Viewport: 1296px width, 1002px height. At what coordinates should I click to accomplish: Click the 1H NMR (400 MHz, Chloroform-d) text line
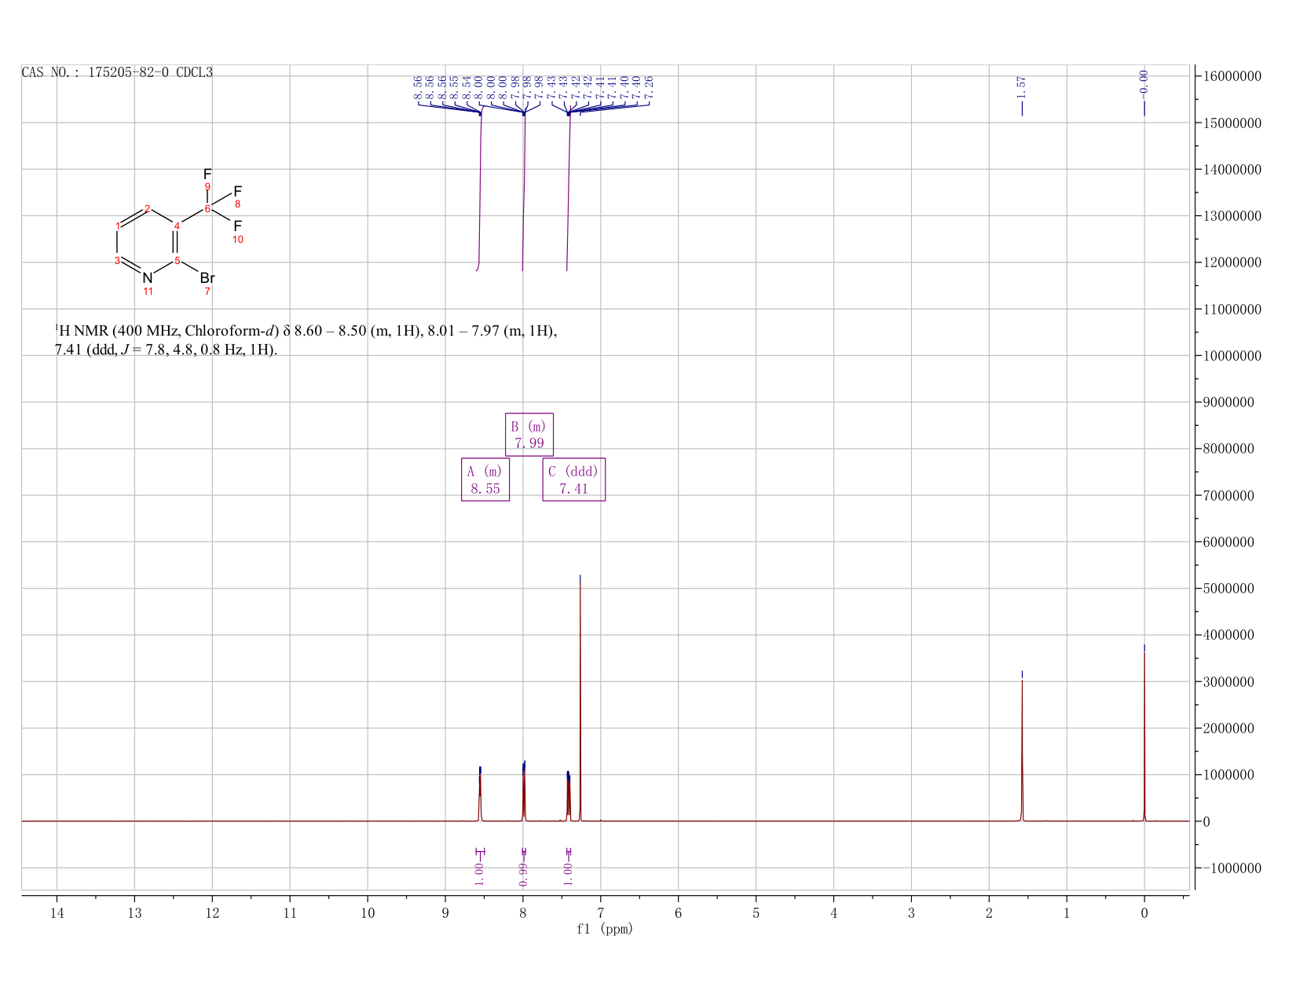click(306, 331)
